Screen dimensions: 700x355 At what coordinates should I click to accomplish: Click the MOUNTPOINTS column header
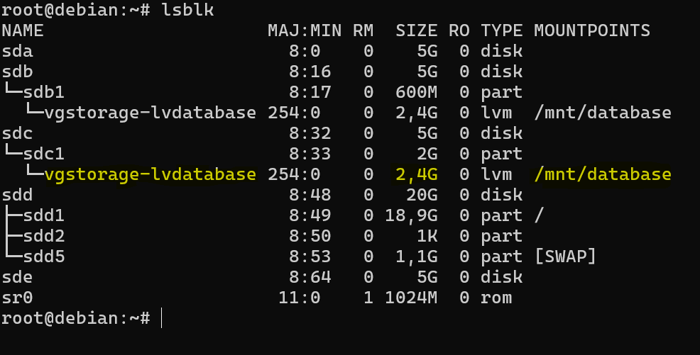click(591, 30)
